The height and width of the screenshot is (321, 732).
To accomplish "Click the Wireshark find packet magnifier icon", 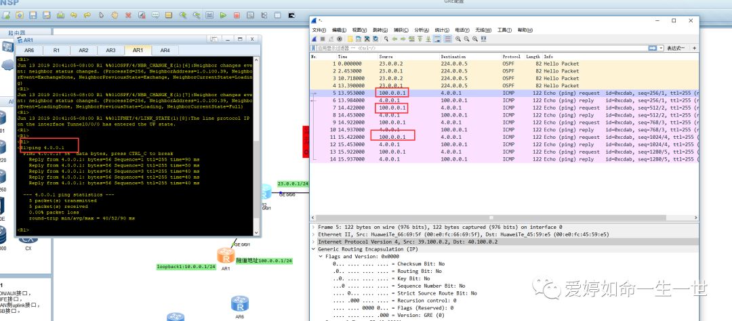I will pos(386,39).
